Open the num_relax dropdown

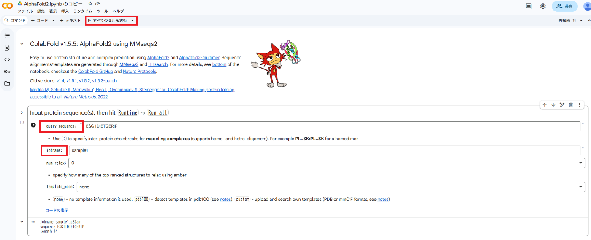(x=326, y=163)
